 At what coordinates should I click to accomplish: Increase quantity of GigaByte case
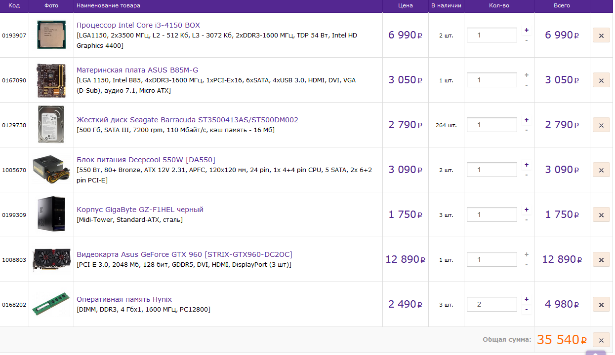tap(527, 210)
